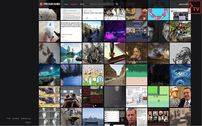Open the sword on table thumbnail
The image size is (202, 126).
115,53
